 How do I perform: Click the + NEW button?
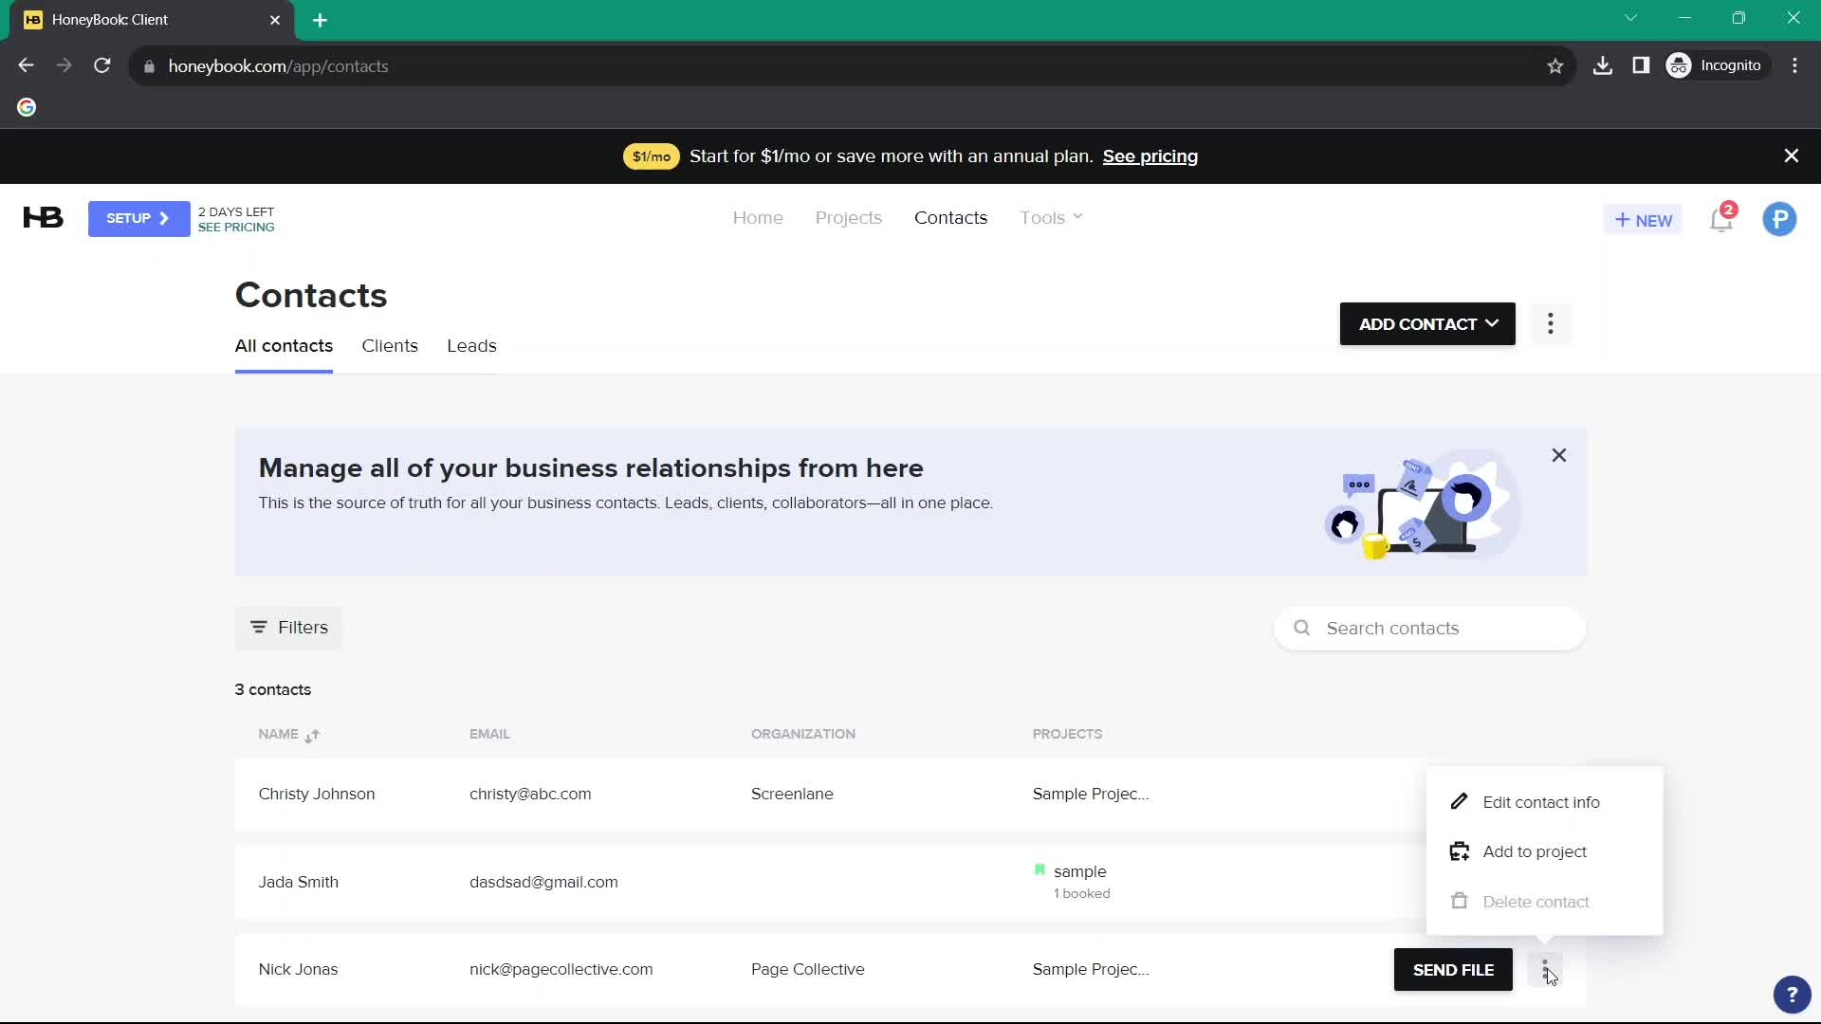point(1645,219)
